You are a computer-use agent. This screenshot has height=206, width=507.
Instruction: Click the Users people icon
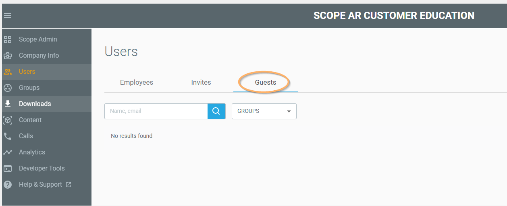8,72
